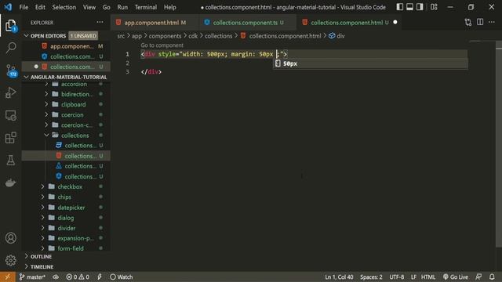The width and height of the screenshot is (502, 282).
Task: Open Customize Layout icon
Action: pos(434,7)
